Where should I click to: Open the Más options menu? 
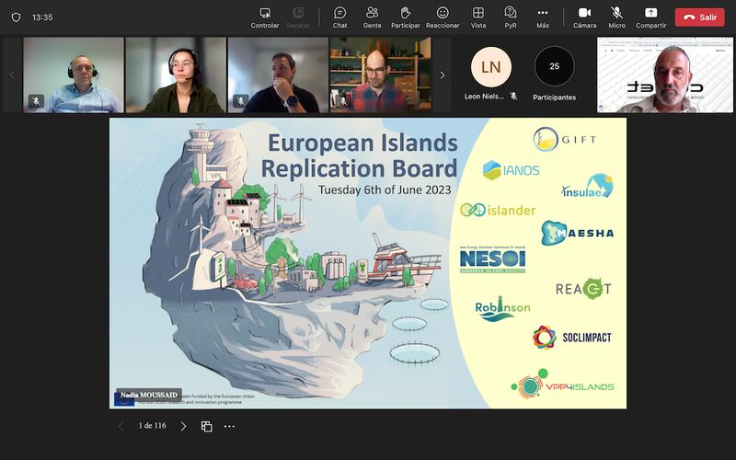(543, 17)
